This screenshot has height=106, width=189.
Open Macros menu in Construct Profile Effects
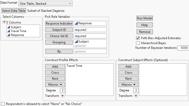coord(55,84)
